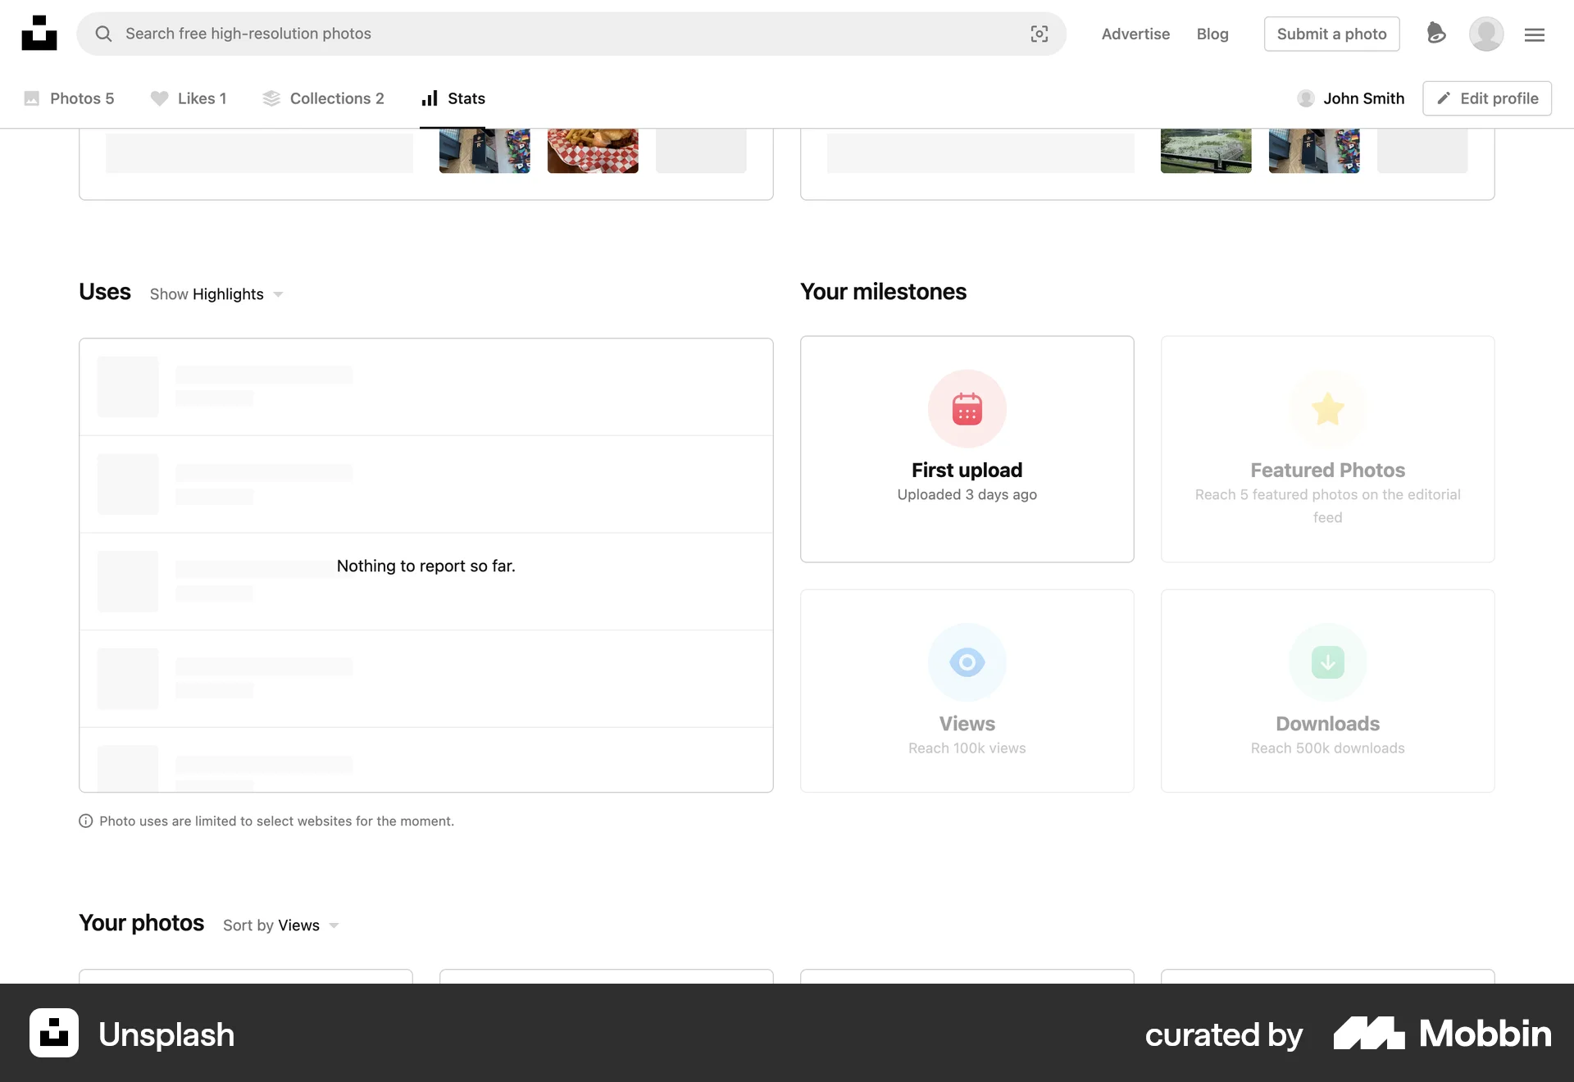Open the checkered food photo thumbnail
The width and height of the screenshot is (1574, 1082).
[592, 150]
